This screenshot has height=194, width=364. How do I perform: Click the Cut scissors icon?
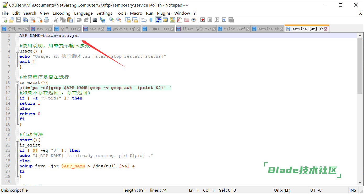point(56,20)
